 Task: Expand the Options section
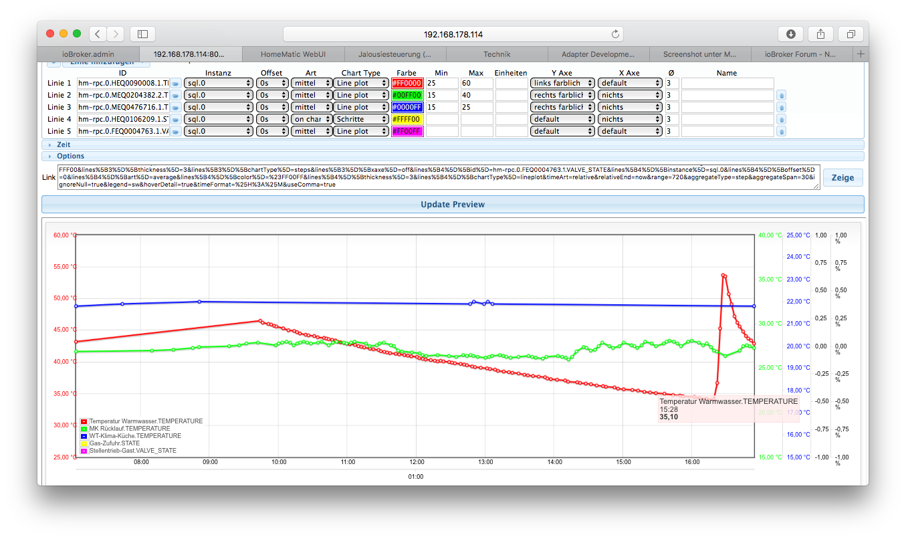453,156
